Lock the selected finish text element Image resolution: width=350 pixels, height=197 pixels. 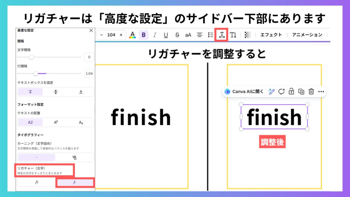click(x=291, y=91)
